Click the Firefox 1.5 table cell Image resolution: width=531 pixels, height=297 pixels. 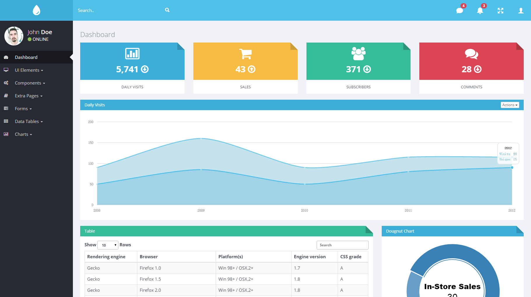click(176, 279)
